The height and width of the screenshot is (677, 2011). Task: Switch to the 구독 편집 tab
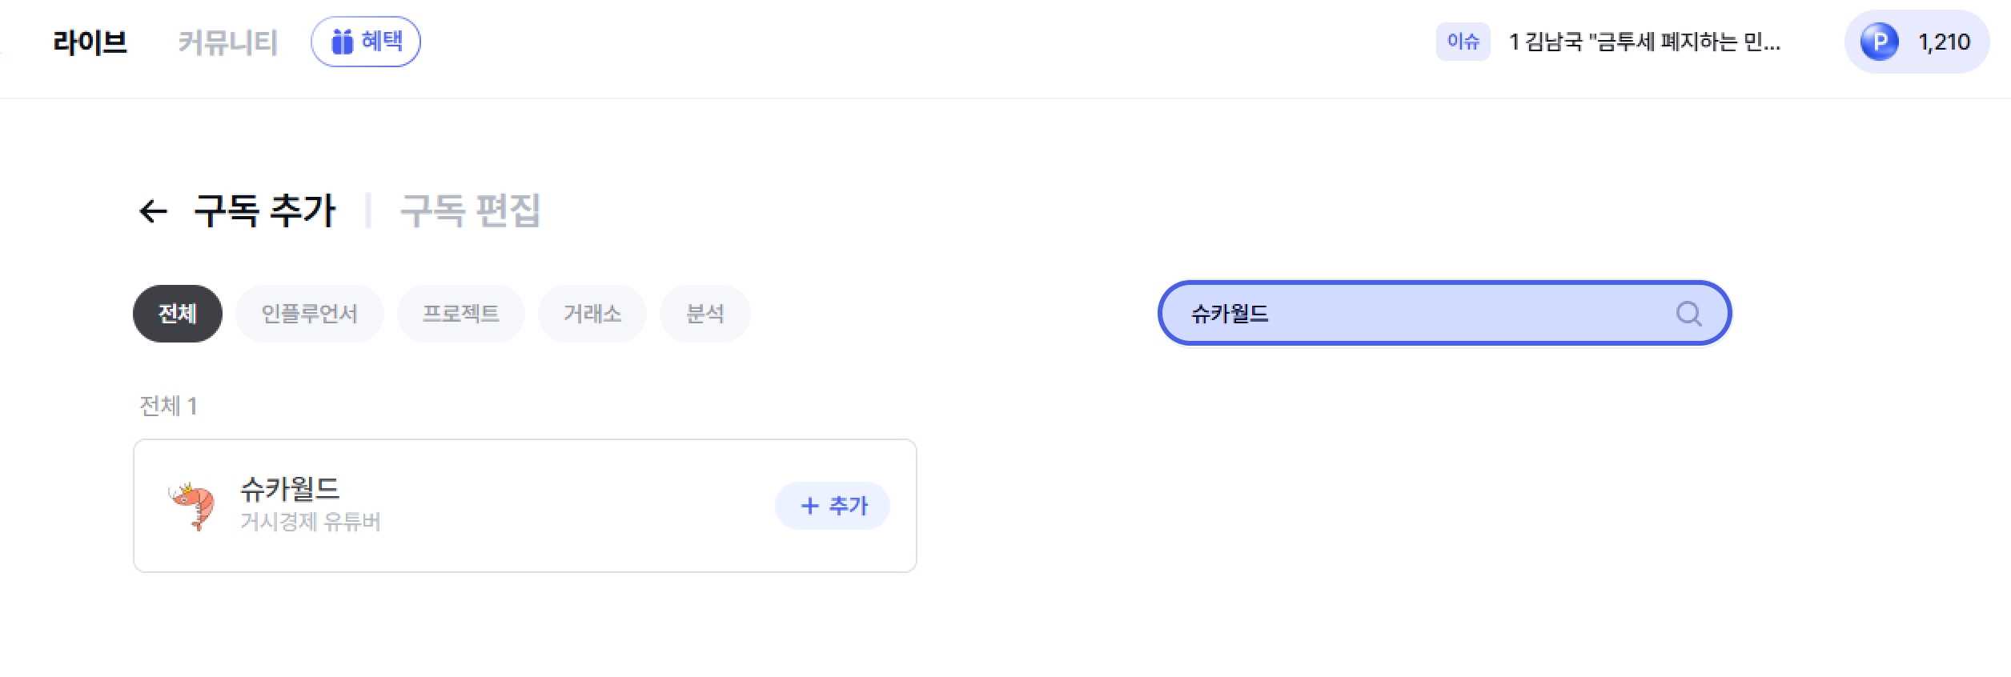[x=470, y=210]
